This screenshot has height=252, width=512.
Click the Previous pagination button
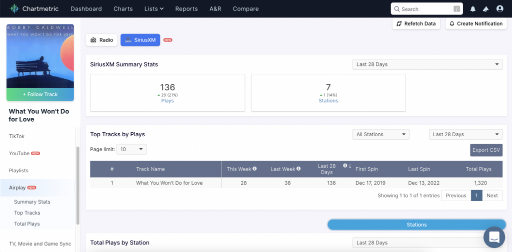click(456, 196)
